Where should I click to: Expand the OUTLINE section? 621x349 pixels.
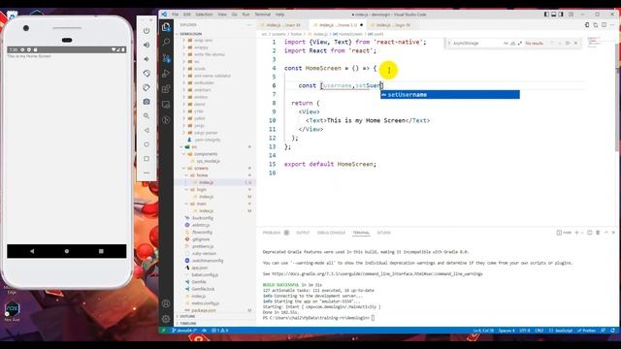click(214, 316)
